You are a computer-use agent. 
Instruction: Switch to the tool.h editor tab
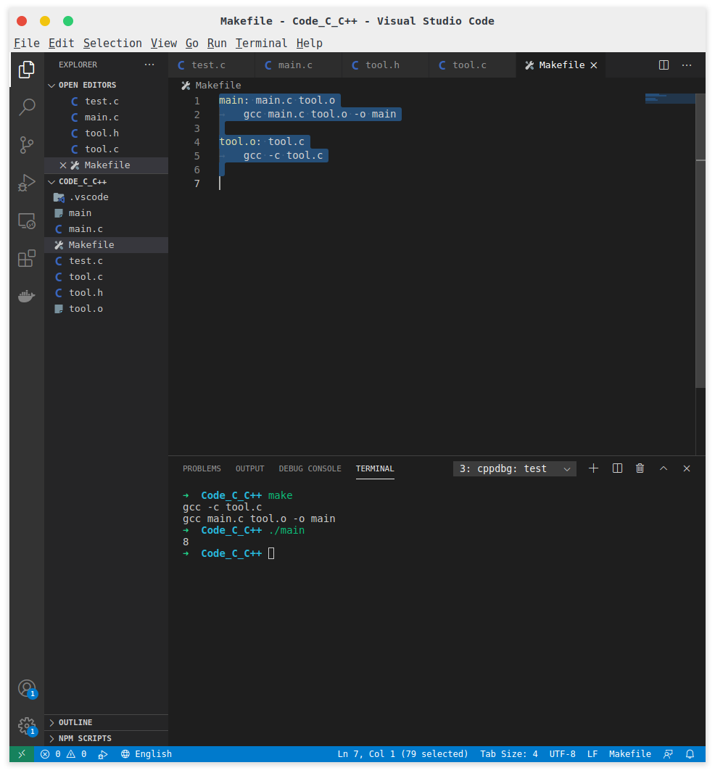[x=386, y=65]
